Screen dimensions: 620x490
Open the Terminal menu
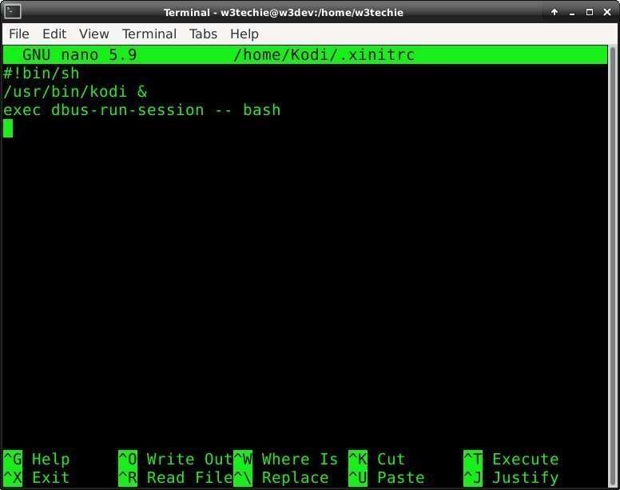click(x=149, y=34)
